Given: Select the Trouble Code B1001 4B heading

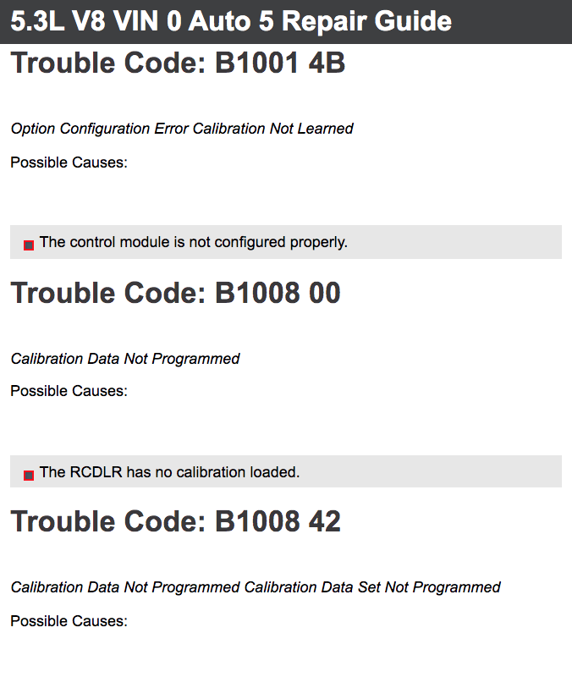Looking at the screenshot, I should point(178,63).
